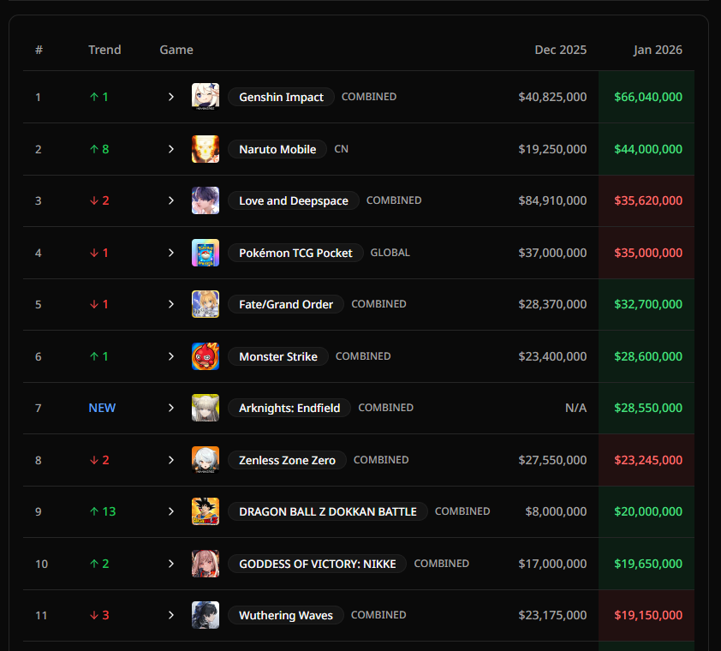721x651 pixels.
Task: Click the GLOBAL region tag for Pokémon
Action: coord(390,253)
